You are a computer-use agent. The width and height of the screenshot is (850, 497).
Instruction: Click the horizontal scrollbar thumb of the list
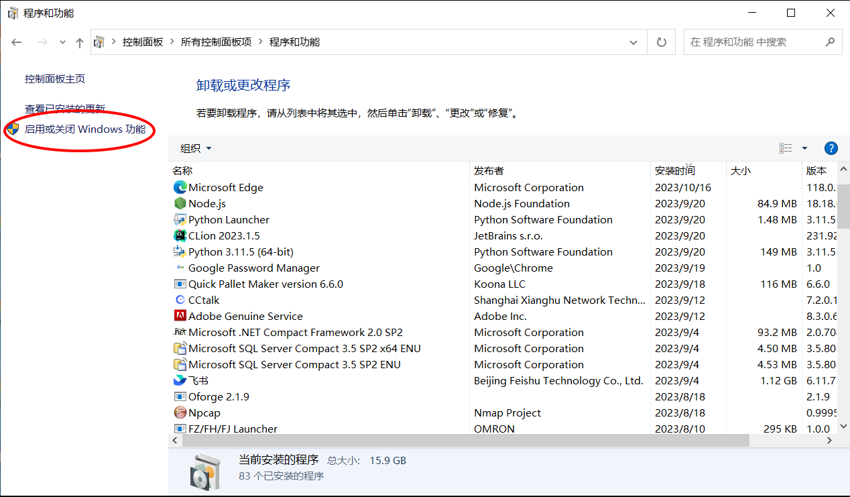pyautogui.click(x=465, y=440)
